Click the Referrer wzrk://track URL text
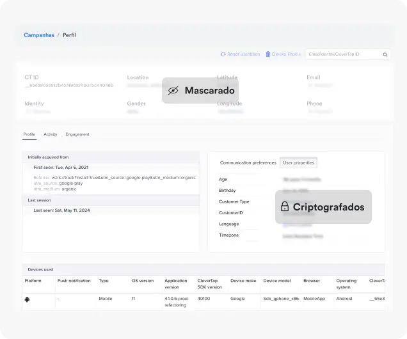The width and height of the screenshot is (407, 339). coord(124,177)
